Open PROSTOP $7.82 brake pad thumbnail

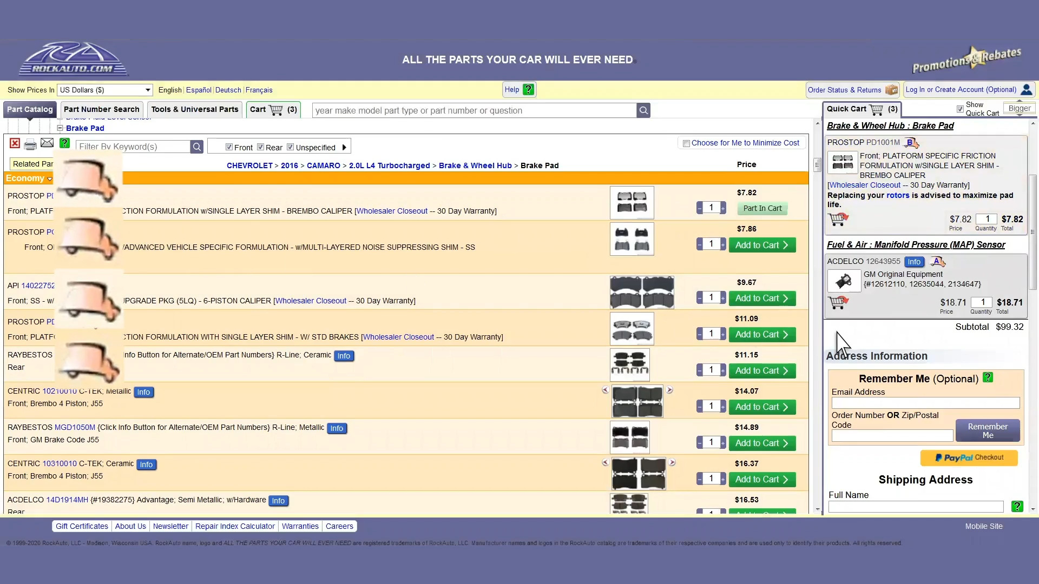pyautogui.click(x=632, y=203)
